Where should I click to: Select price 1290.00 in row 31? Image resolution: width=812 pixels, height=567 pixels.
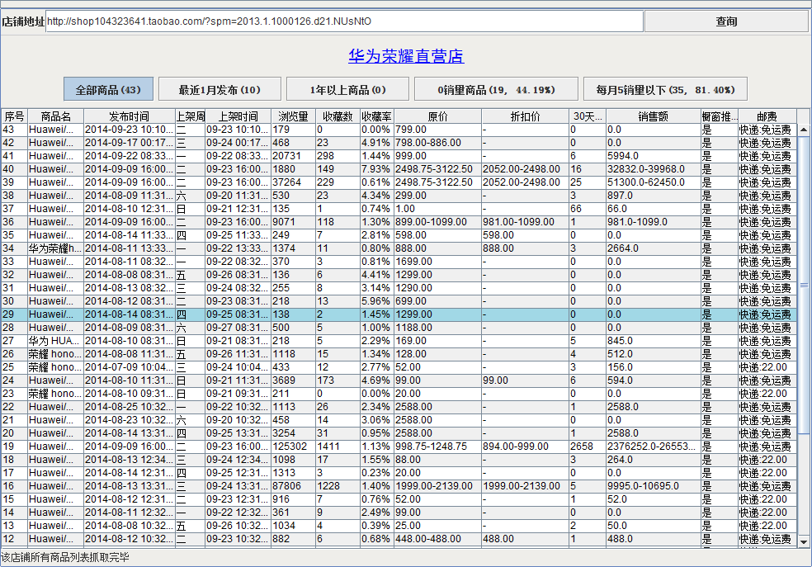[x=437, y=288]
